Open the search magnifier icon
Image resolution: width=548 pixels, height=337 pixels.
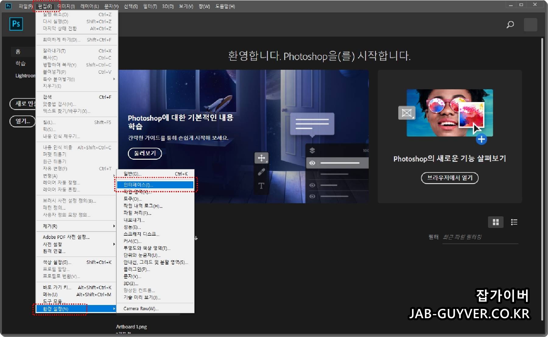(x=510, y=24)
